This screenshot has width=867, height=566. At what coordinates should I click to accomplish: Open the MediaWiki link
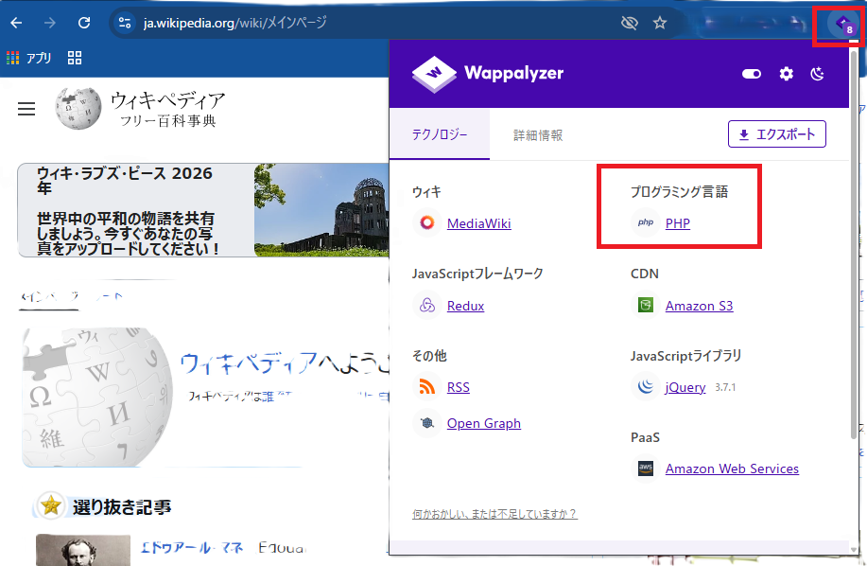coord(478,223)
